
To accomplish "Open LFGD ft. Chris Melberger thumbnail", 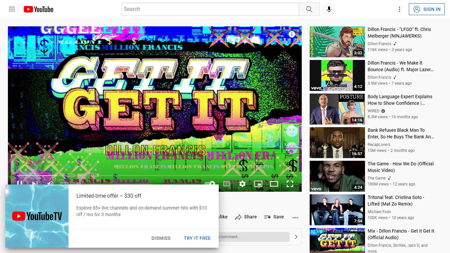I will tap(337, 42).
